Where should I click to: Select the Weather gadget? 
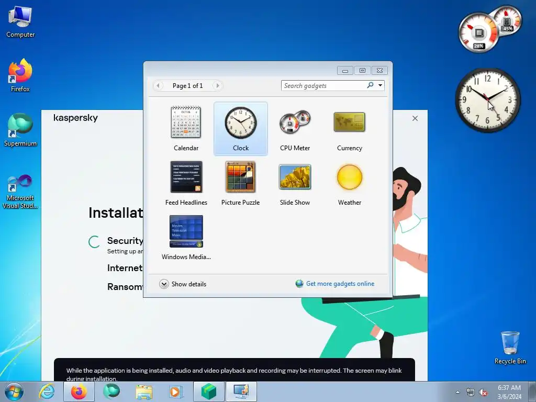[x=349, y=183]
